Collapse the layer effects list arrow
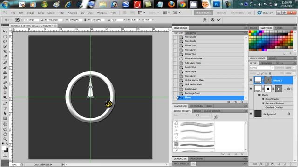298x167 pixels. tap(292, 89)
